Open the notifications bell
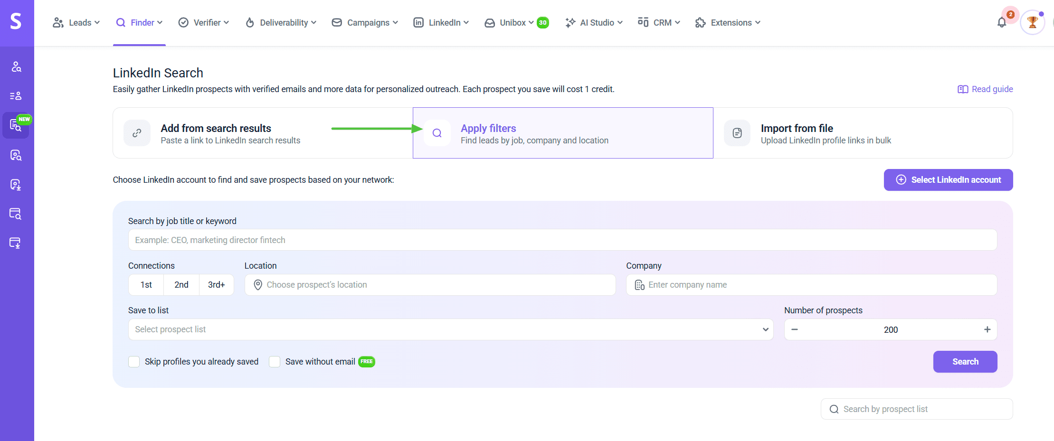This screenshot has width=1054, height=441. coord(1002,22)
